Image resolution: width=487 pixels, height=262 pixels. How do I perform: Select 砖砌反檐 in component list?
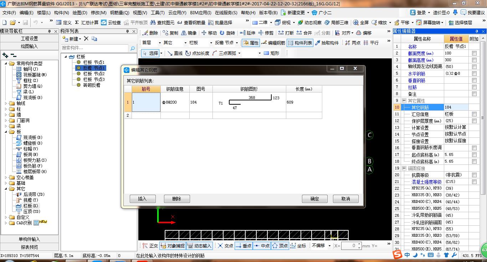click(92, 85)
